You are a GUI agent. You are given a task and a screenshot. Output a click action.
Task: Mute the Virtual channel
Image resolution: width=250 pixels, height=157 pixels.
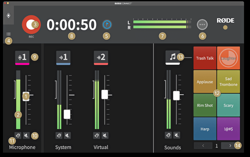[105, 135]
